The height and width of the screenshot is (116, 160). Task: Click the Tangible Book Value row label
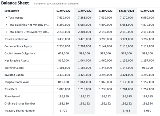tap(17, 82)
